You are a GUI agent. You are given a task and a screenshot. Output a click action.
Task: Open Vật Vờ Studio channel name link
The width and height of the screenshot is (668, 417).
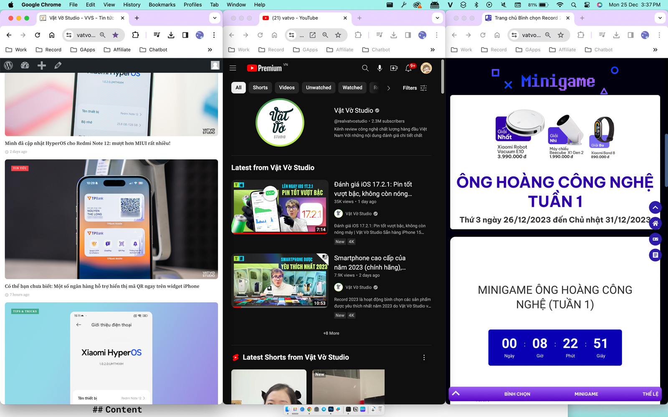pos(354,111)
